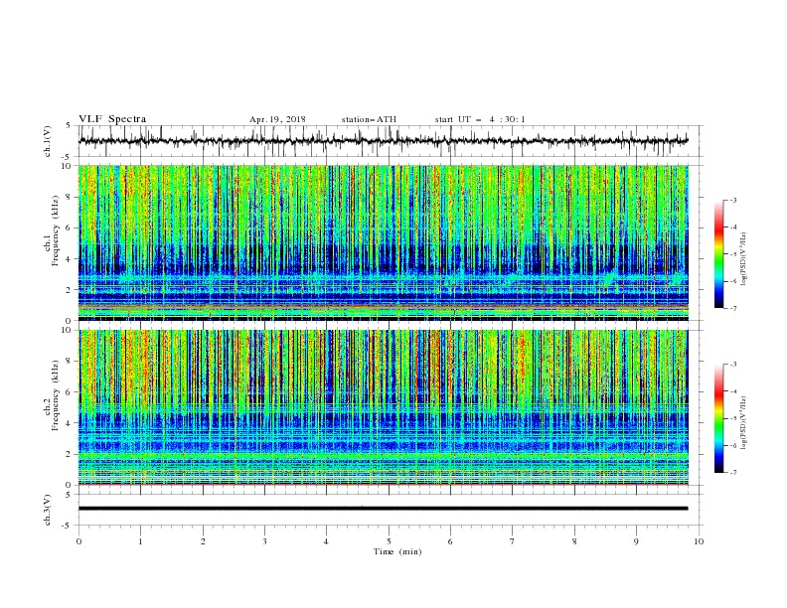The height and width of the screenshot is (608, 787).
Task: Click the "ch.1(V)" waveform axis label
Action: tap(48, 141)
